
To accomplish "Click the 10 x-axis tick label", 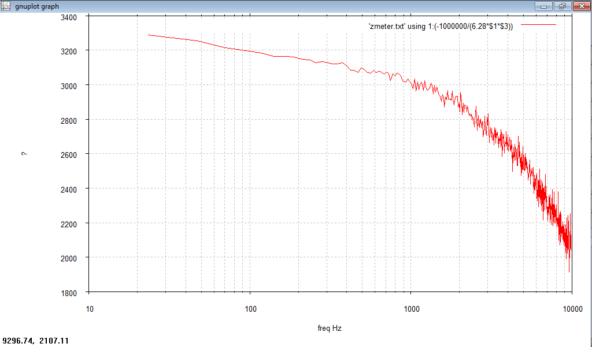I will click(90, 309).
